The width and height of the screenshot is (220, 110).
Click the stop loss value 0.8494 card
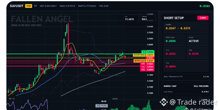(x=175, y=40)
